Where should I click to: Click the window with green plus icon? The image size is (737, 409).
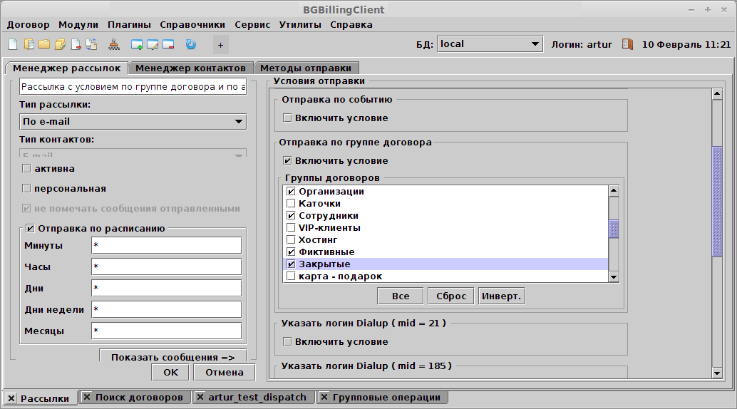pos(137,44)
